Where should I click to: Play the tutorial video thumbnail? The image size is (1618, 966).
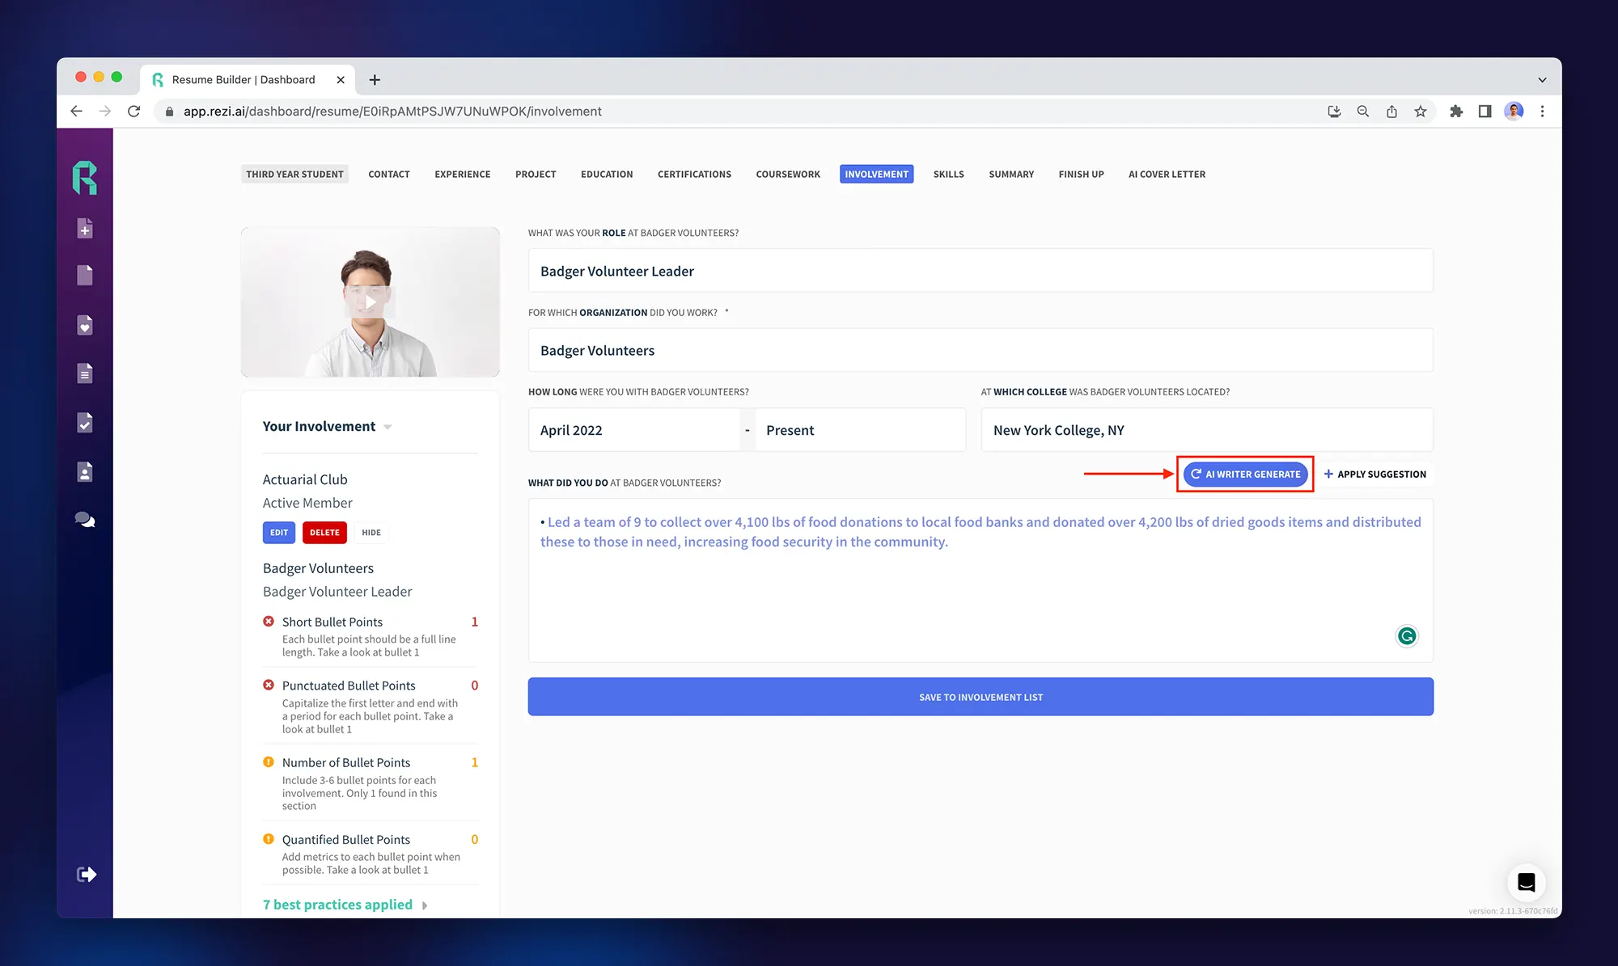click(x=370, y=302)
